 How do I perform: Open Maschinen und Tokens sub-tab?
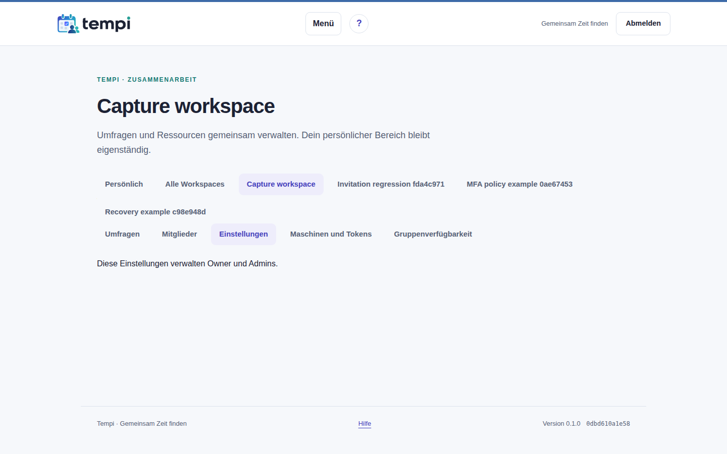pyautogui.click(x=331, y=234)
